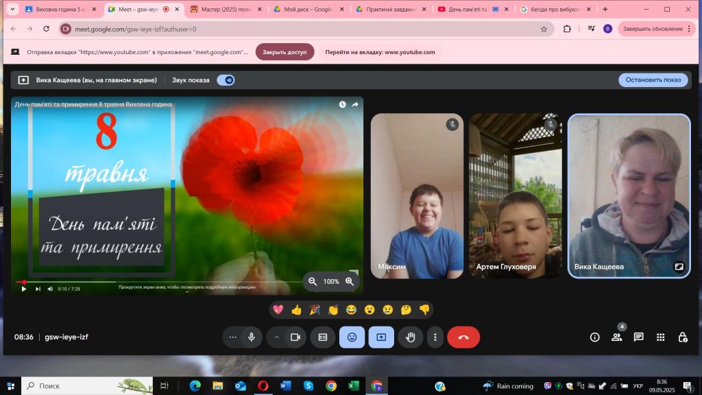
Task: Toggle the screen presentation button
Action: [x=381, y=337]
